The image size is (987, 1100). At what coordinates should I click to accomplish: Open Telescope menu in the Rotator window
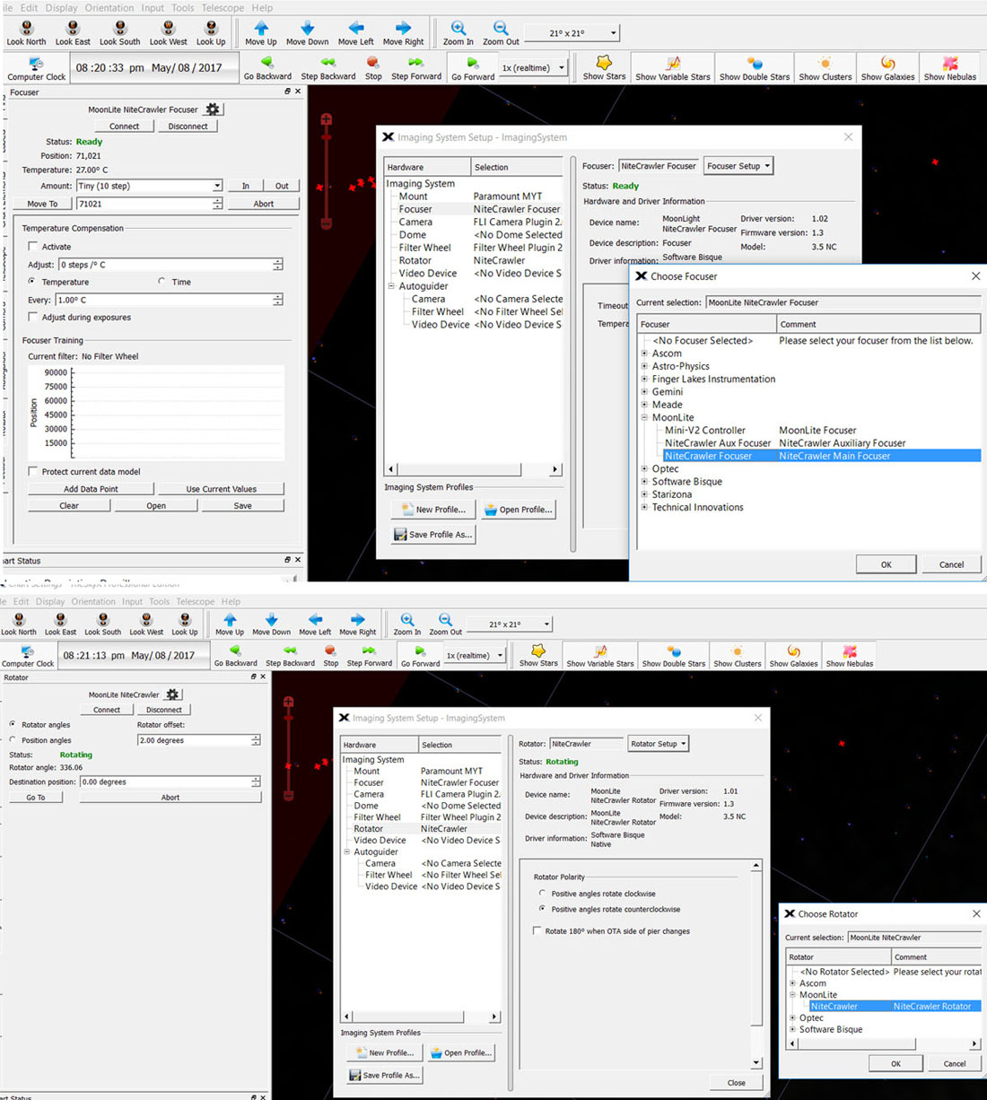click(195, 602)
